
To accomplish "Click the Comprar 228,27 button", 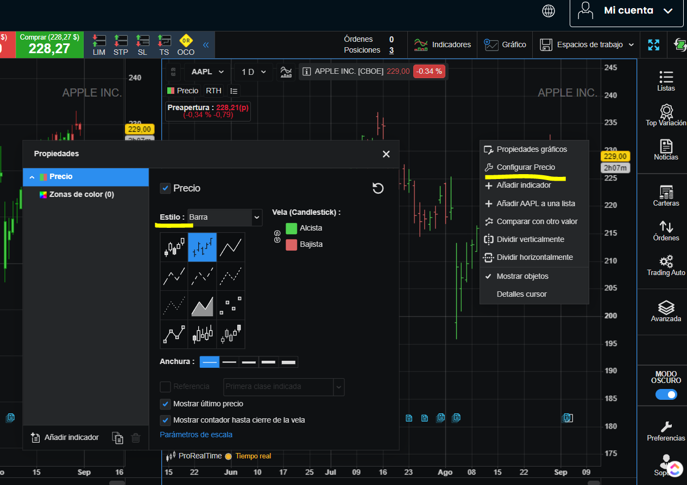I will point(49,44).
